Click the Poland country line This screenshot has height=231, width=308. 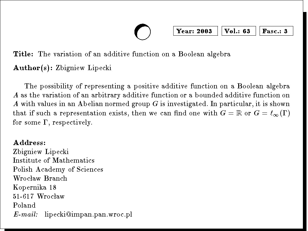[x=24, y=206]
